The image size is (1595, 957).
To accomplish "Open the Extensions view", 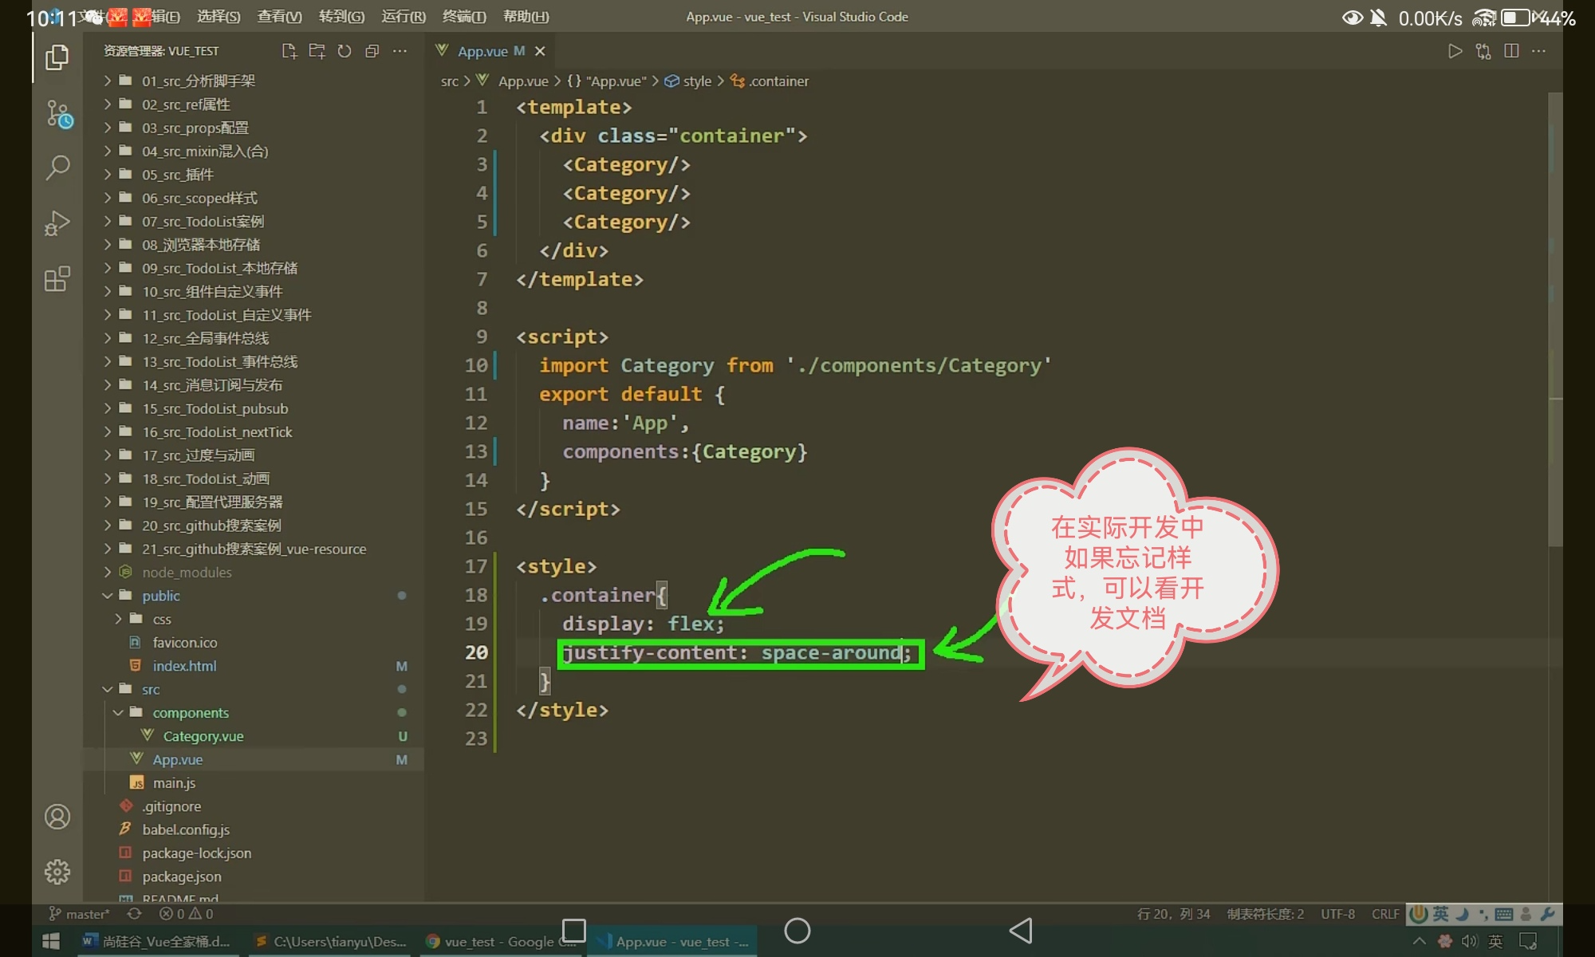I will (x=57, y=279).
